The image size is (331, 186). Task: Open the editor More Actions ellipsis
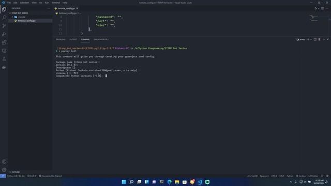[327, 8]
